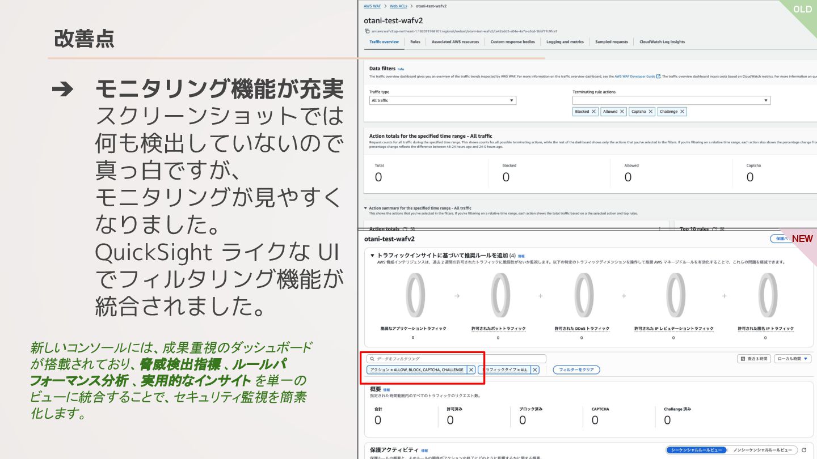The width and height of the screenshot is (817, 459).
Task: Select the シーケンシャルルールビュー toggle option
Action: (696, 450)
